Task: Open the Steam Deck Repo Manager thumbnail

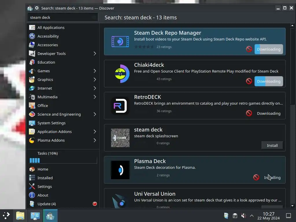Action: pos(120,42)
